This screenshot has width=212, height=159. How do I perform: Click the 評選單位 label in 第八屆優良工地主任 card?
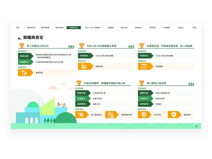click(x=24, y=62)
